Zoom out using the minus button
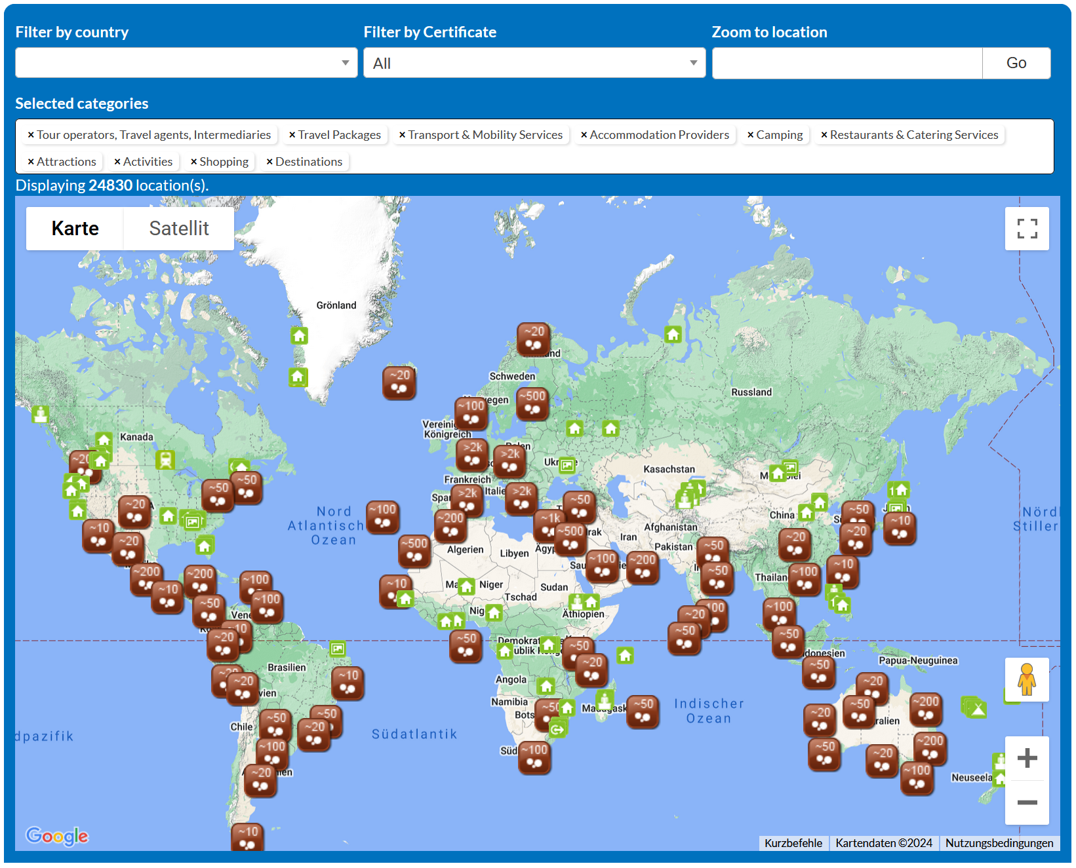 pos(1026,802)
